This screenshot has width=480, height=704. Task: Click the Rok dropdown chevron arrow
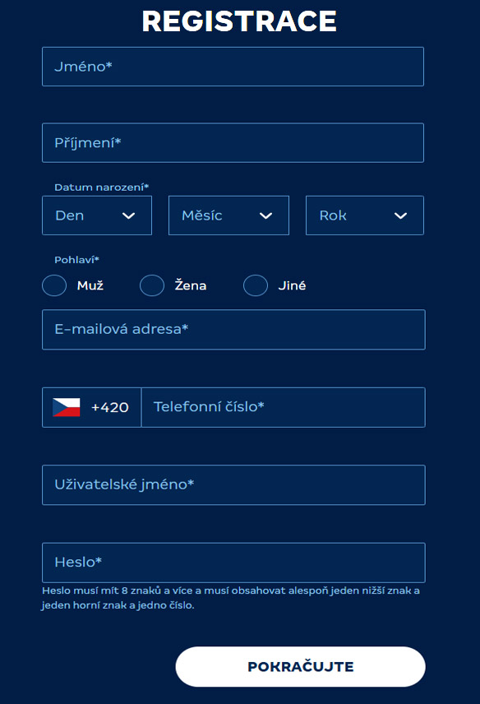click(400, 216)
